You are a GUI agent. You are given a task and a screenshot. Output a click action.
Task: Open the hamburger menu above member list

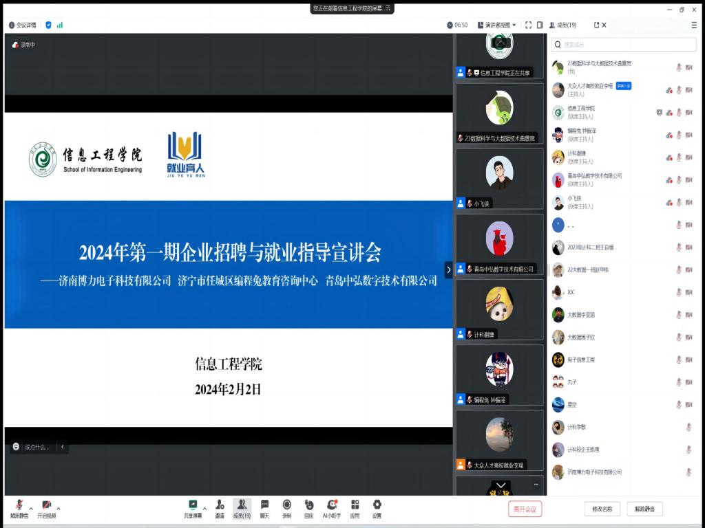[694, 25]
